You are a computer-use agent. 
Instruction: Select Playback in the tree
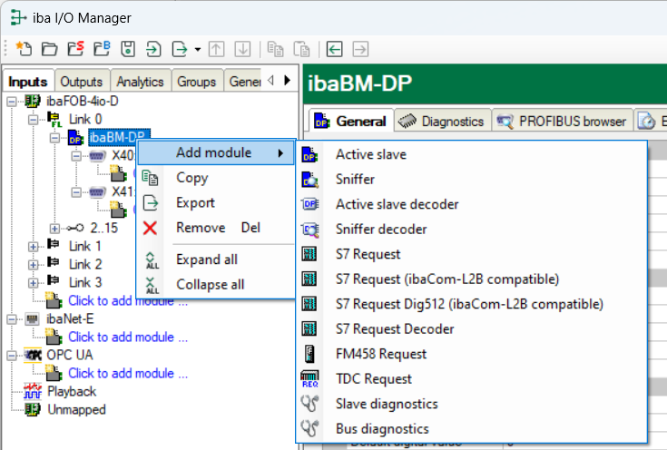pyautogui.click(x=71, y=391)
